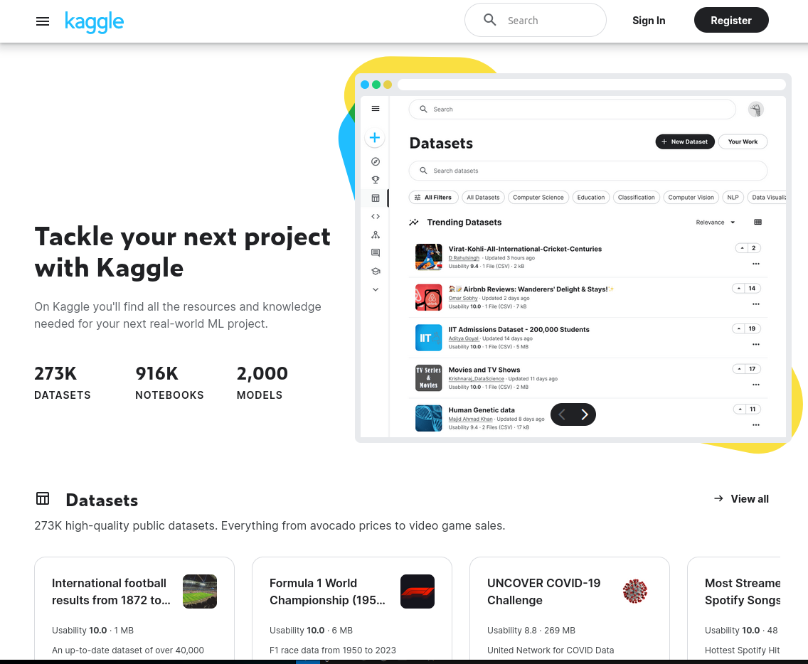
Task: Click the Sign In link
Action: pos(649,20)
